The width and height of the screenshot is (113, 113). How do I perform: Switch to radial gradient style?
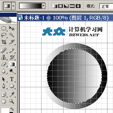(60, 6)
